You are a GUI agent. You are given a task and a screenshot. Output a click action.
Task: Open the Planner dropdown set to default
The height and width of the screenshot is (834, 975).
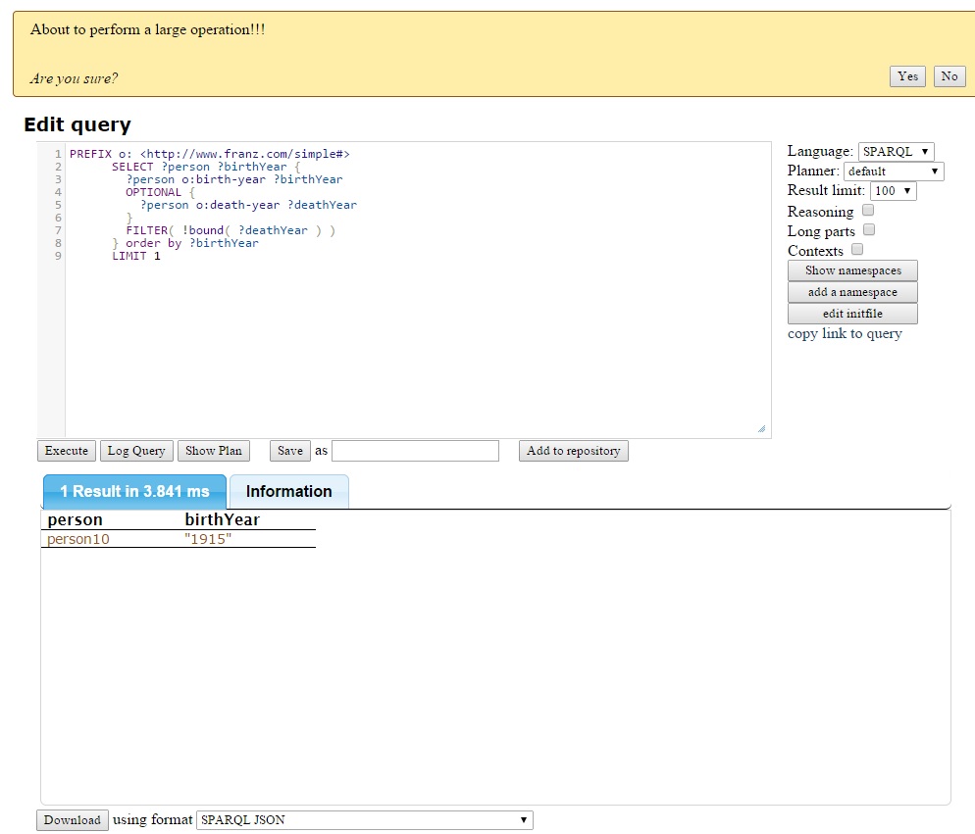point(893,172)
